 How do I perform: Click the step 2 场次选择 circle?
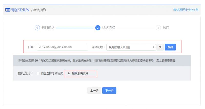98,28
